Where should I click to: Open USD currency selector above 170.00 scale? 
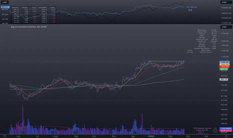click(x=226, y=27)
